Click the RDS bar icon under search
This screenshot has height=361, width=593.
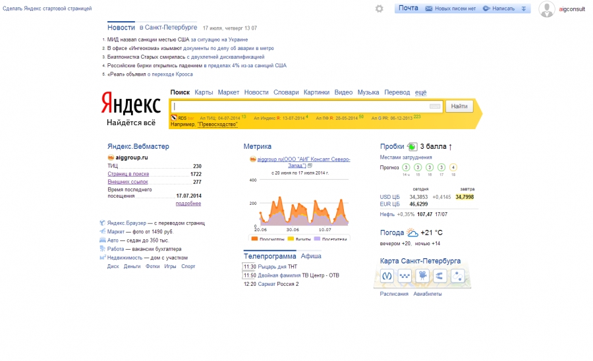(174, 118)
